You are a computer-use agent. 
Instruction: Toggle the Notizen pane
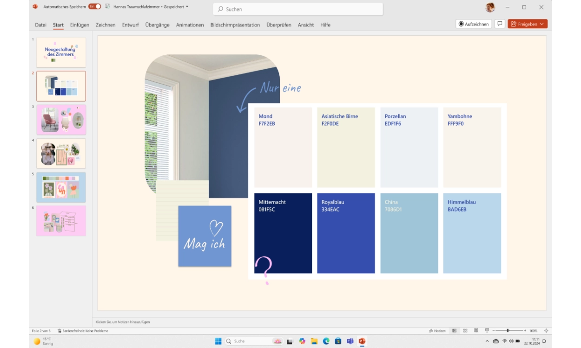point(437,331)
